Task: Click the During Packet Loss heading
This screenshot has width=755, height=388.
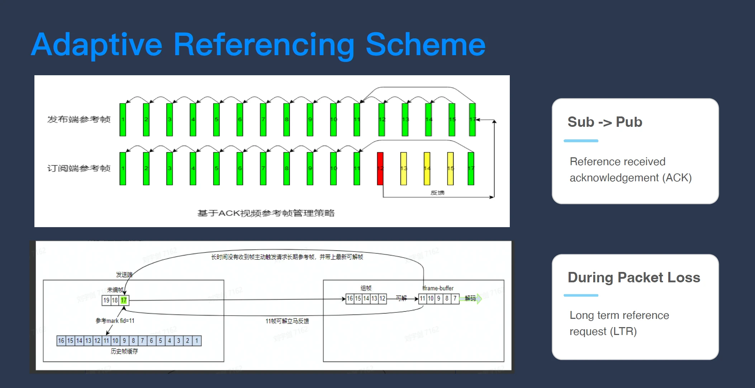Action: tap(634, 278)
